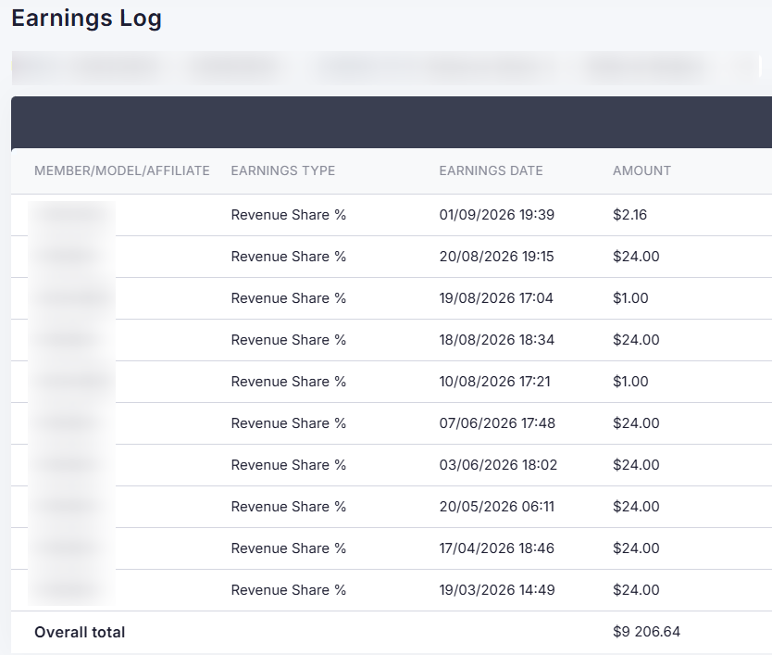Screen dimensions: 772x655
Task: Click the $24.00 amount on 03/06/2026
Action: point(636,465)
